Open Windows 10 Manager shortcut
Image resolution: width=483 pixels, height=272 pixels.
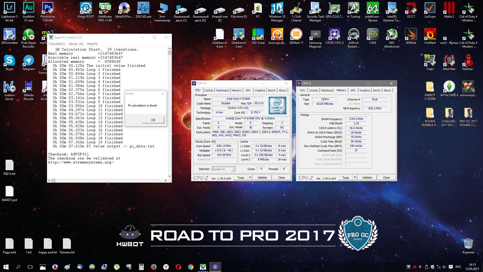click(277, 12)
